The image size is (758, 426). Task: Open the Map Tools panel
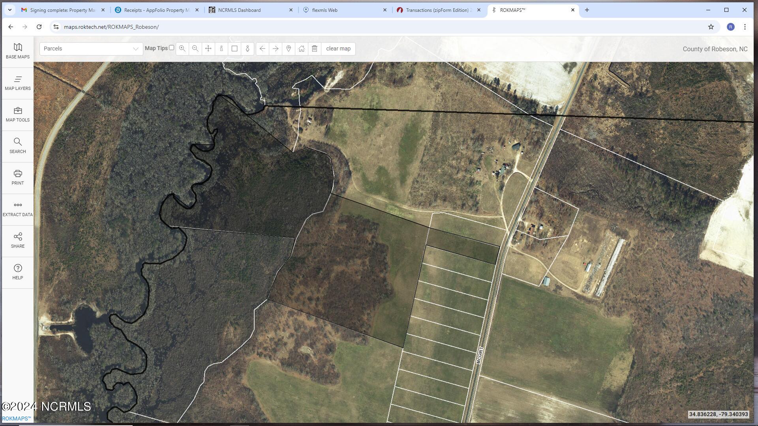click(18, 114)
